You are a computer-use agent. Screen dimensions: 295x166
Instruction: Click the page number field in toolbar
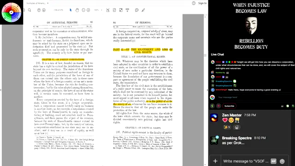click(59, 10)
